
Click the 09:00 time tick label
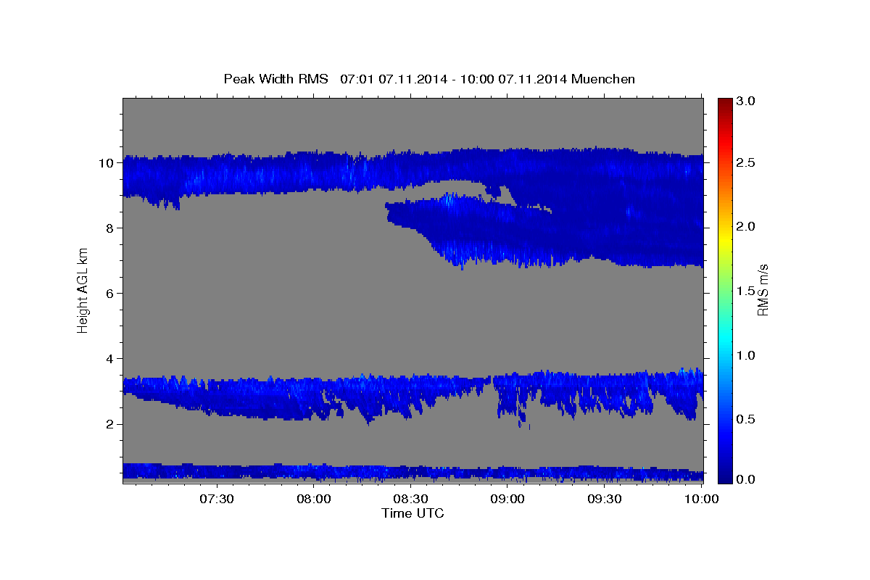(507, 499)
